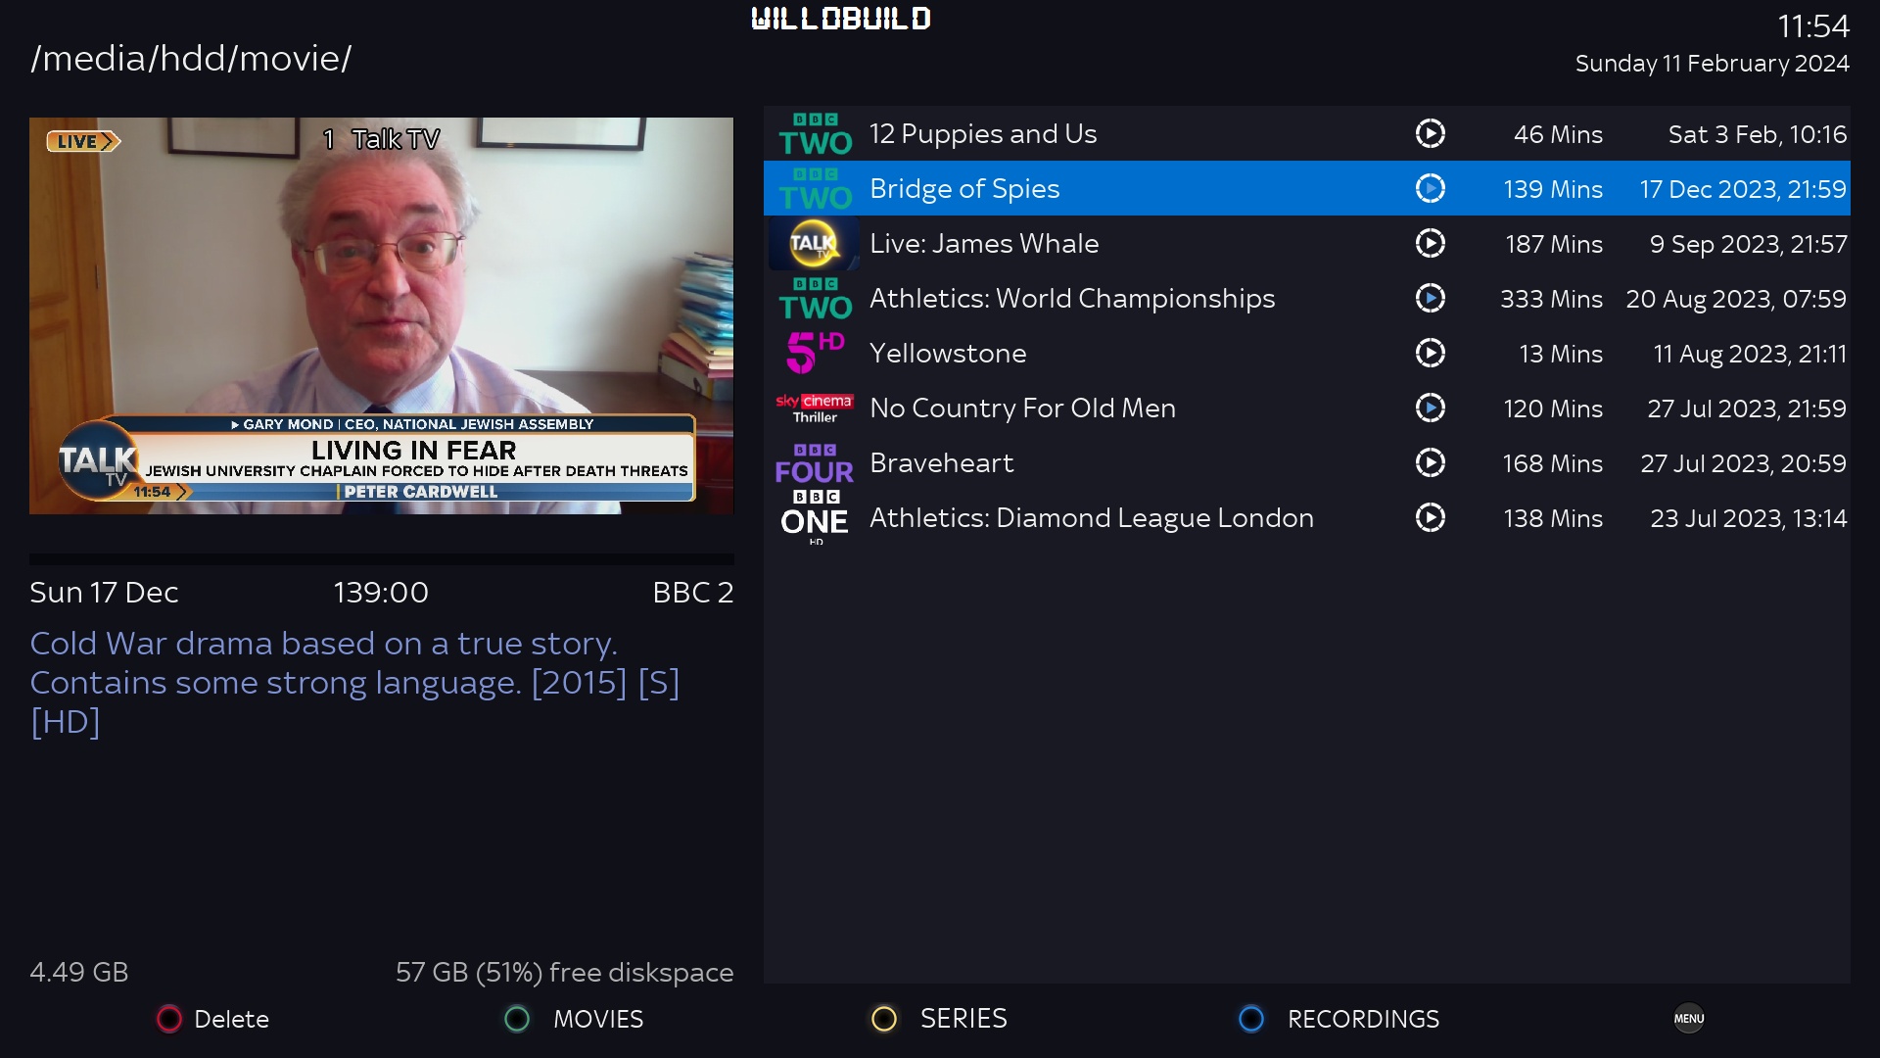Select Athletics: Diamond League London entry
The height and width of the screenshot is (1058, 1880).
[x=1307, y=517]
